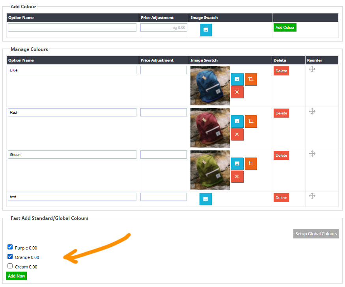Image resolution: width=345 pixels, height=287 pixels.
Task: Click the Add Now button
Action: click(x=17, y=276)
